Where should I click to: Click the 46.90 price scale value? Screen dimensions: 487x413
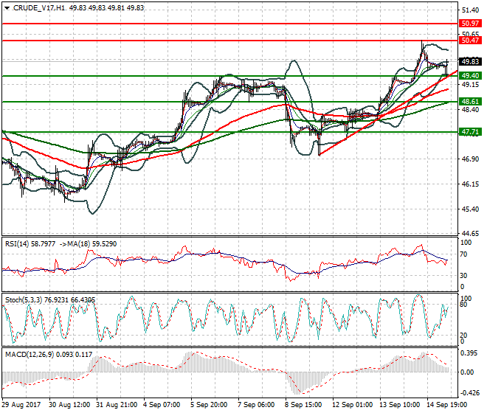pos(470,159)
